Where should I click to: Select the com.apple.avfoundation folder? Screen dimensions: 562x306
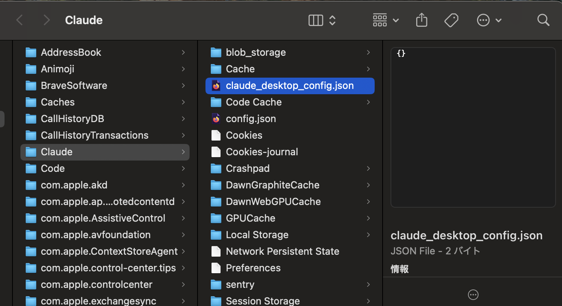click(105, 235)
